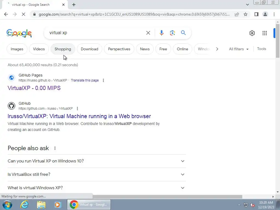Viewport: 280px width, 210px height.
Task: Open Windows Explorer from taskbar
Action: pos(41,205)
